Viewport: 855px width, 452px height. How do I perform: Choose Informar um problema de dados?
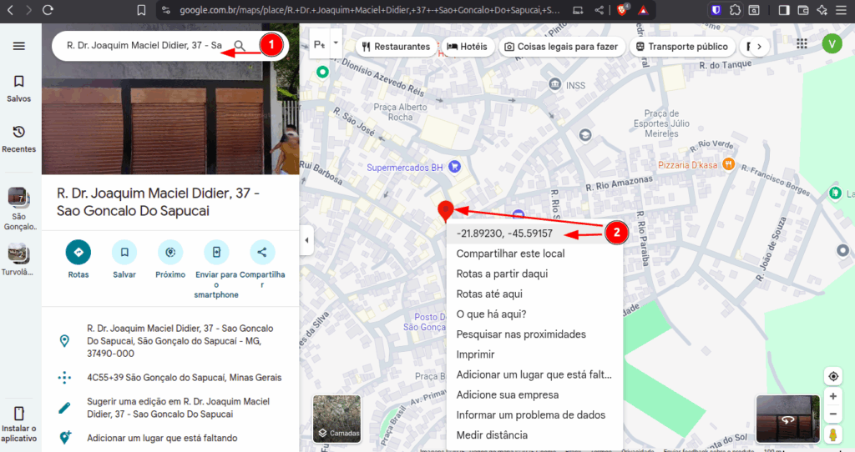(534, 415)
